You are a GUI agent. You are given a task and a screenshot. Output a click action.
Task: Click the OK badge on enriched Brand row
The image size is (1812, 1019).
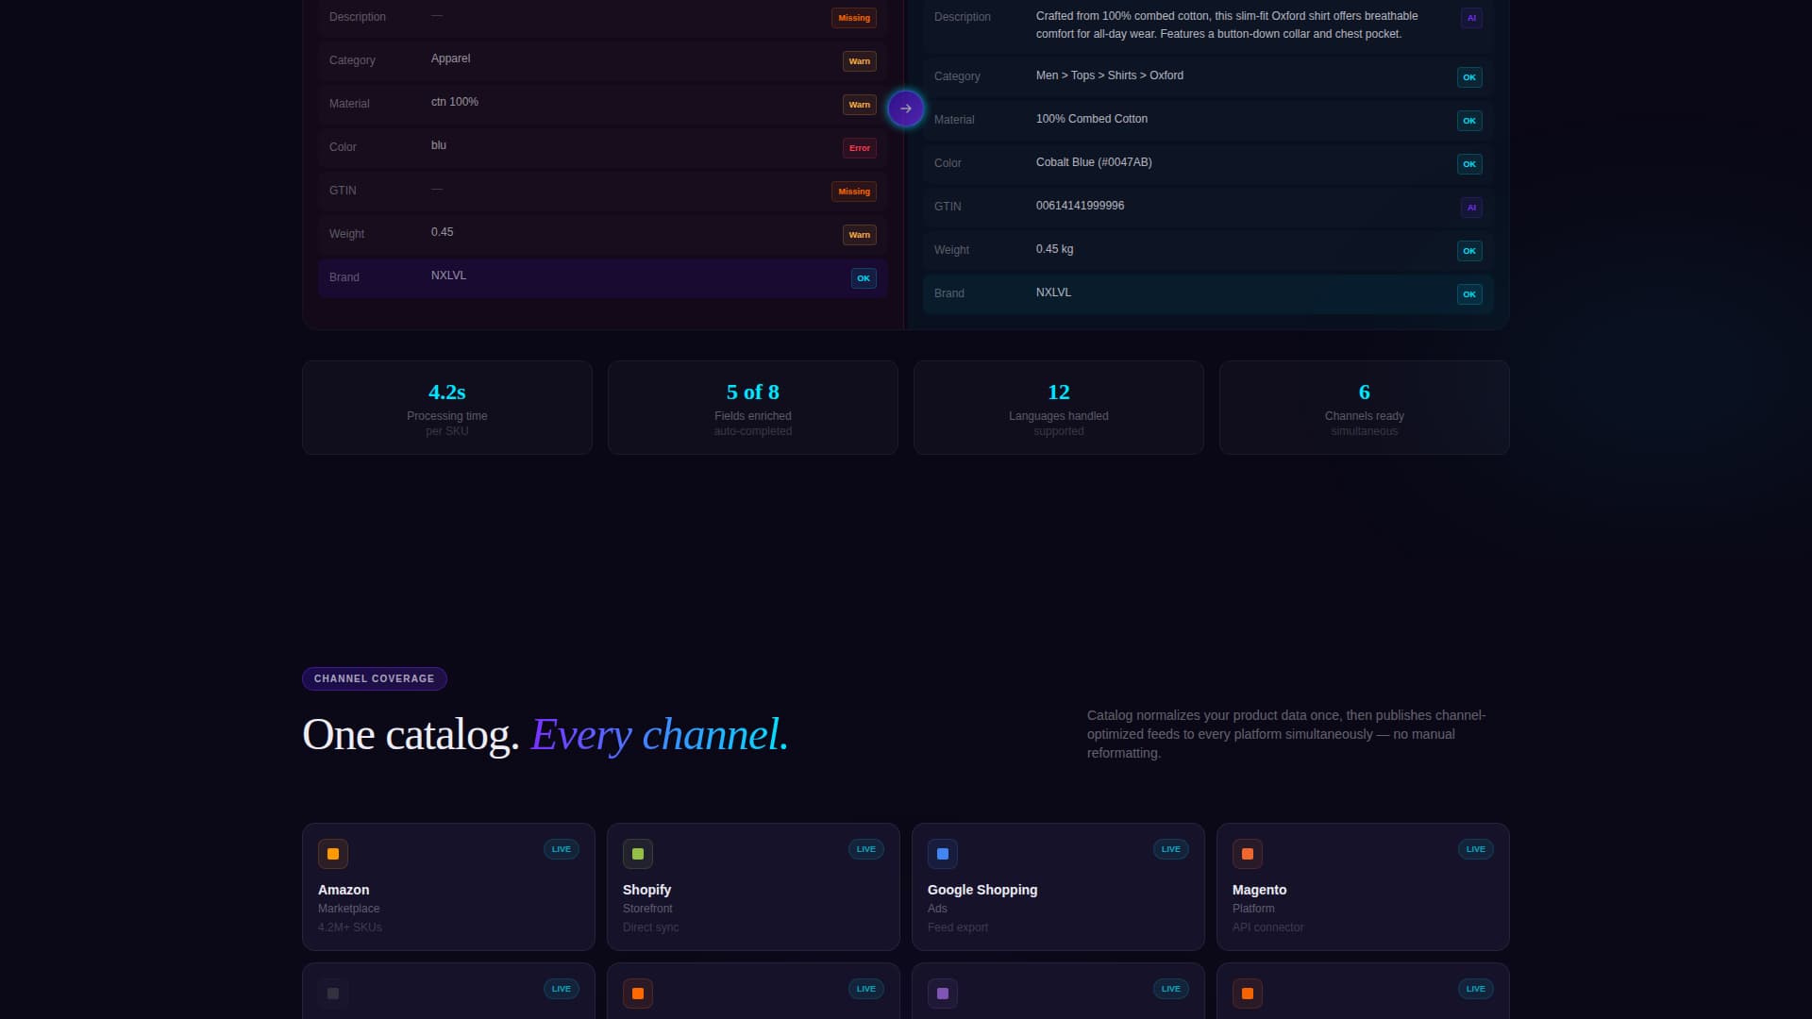click(x=1469, y=294)
